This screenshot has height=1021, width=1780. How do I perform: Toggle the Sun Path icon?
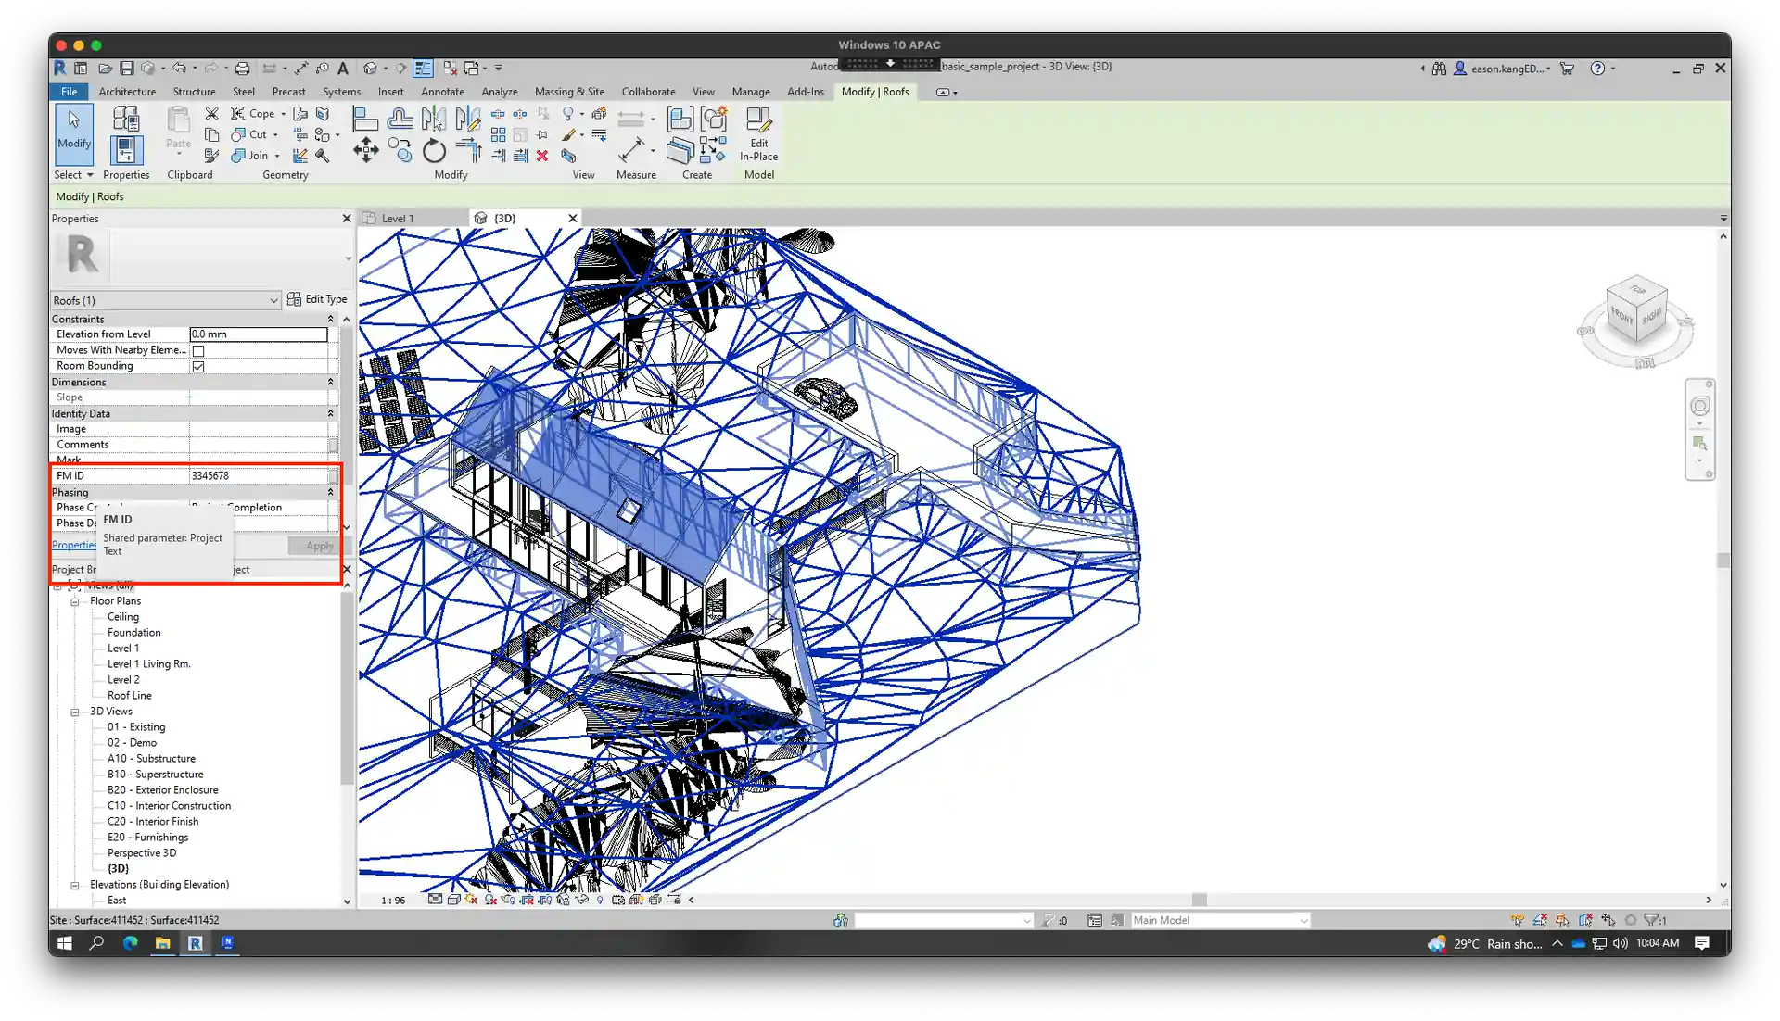tap(472, 900)
